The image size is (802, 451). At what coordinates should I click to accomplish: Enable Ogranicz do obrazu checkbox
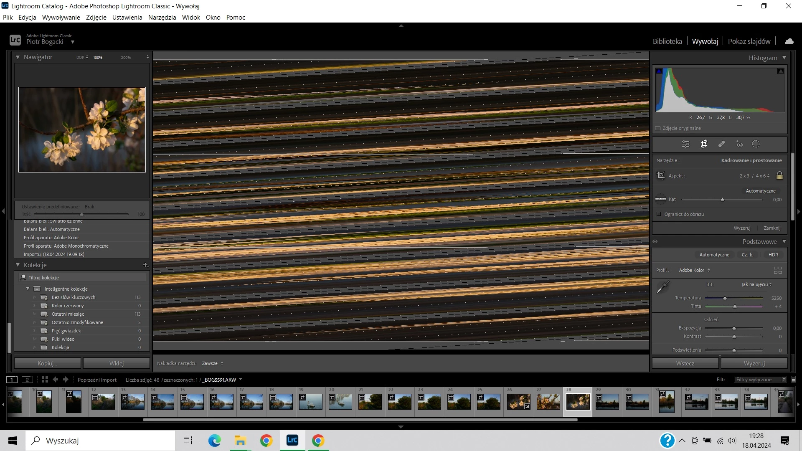[x=659, y=214]
